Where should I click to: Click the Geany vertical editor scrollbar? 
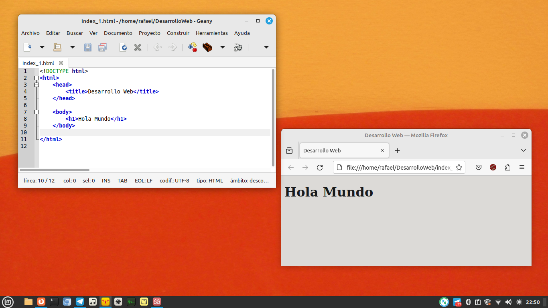(x=273, y=117)
